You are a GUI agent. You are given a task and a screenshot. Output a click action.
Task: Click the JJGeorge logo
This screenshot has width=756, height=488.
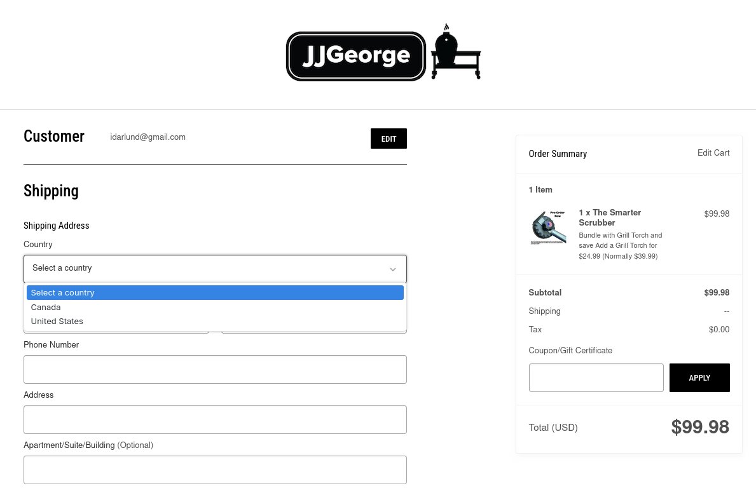coord(356,56)
